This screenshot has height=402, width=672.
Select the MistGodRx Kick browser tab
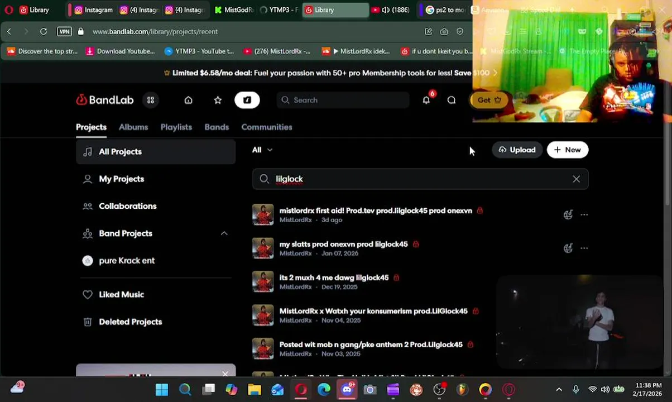point(234,10)
